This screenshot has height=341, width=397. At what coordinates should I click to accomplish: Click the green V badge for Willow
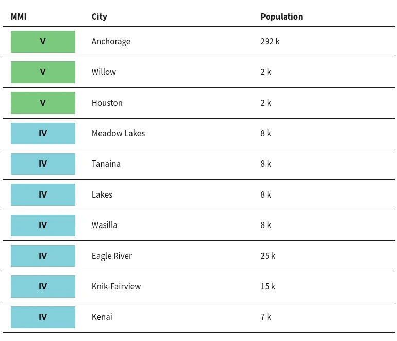tap(43, 72)
